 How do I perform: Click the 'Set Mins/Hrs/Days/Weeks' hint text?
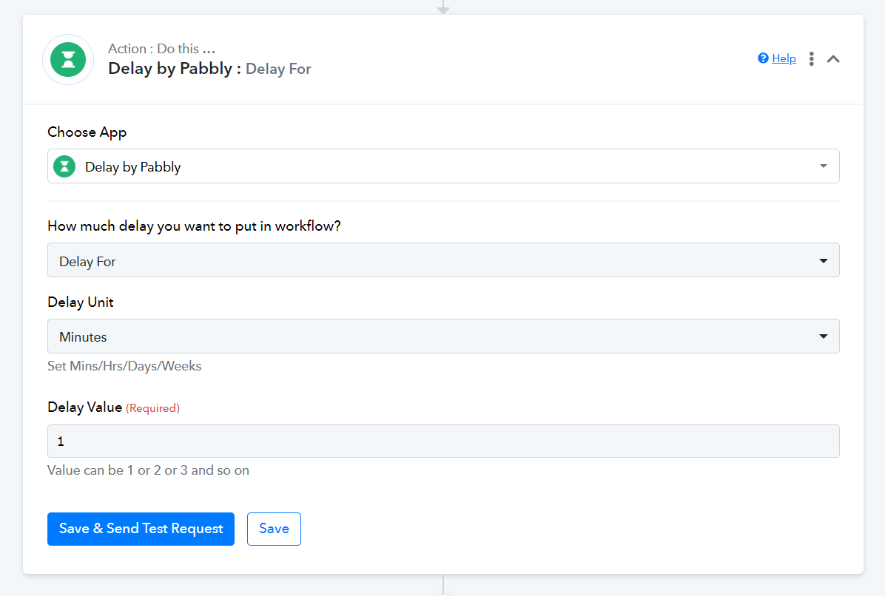[124, 366]
